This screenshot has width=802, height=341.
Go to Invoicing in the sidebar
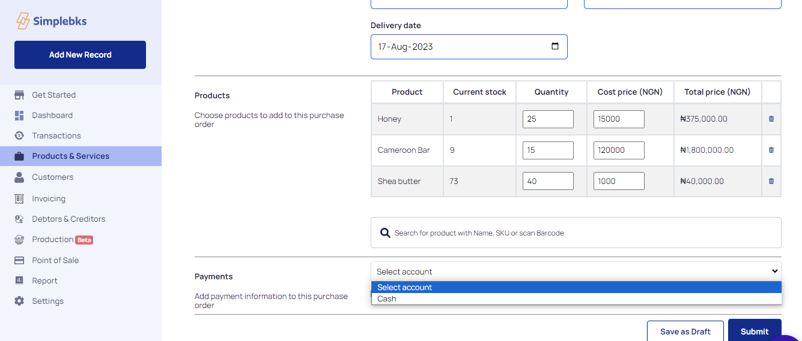[x=49, y=198]
